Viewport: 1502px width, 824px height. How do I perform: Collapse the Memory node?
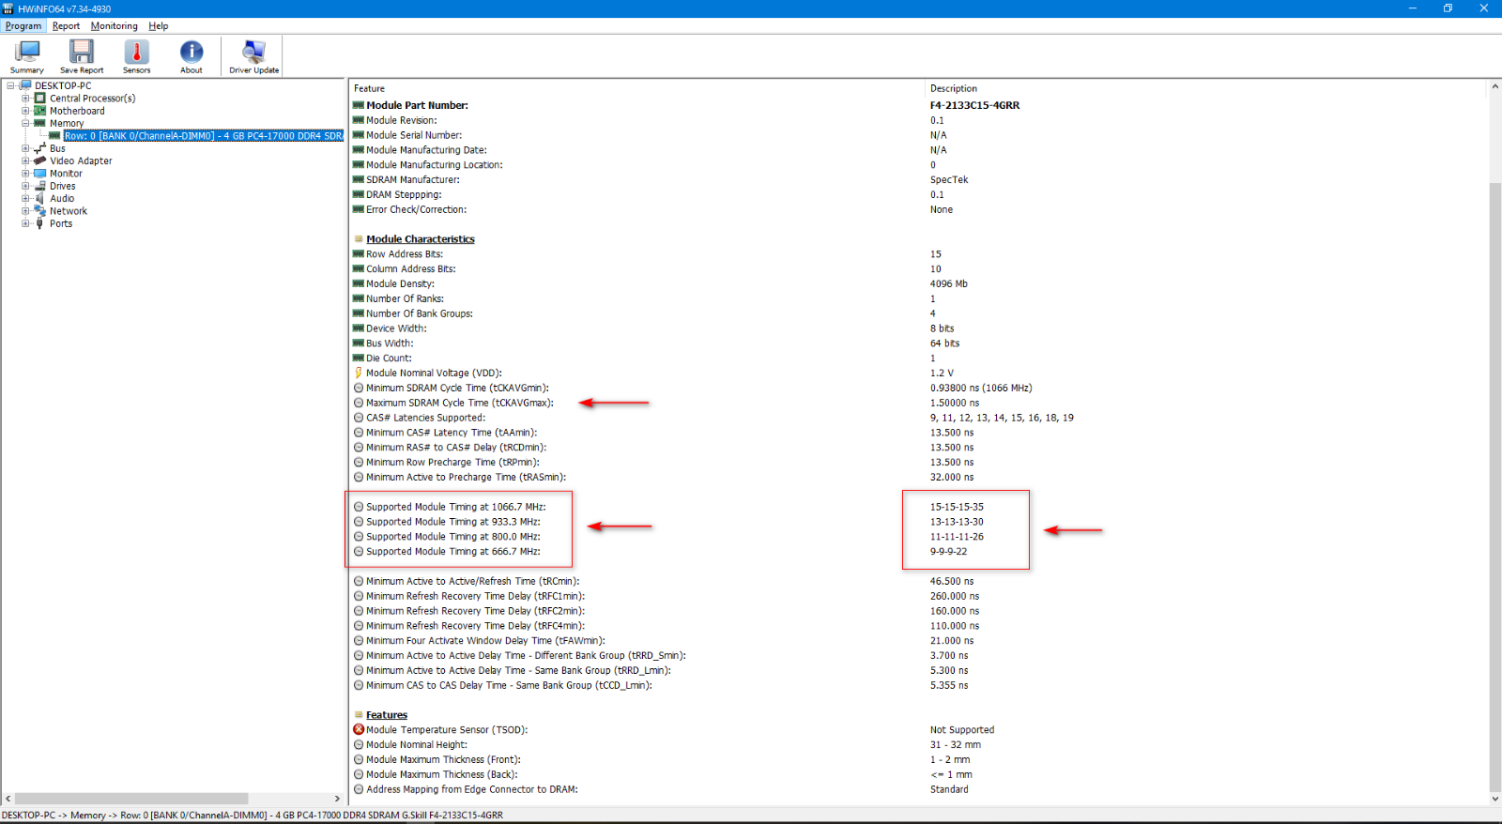click(x=25, y=123)
